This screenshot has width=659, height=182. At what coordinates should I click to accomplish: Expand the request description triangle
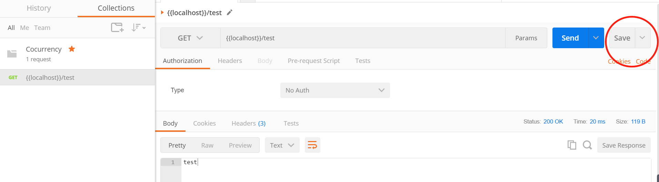162,13
